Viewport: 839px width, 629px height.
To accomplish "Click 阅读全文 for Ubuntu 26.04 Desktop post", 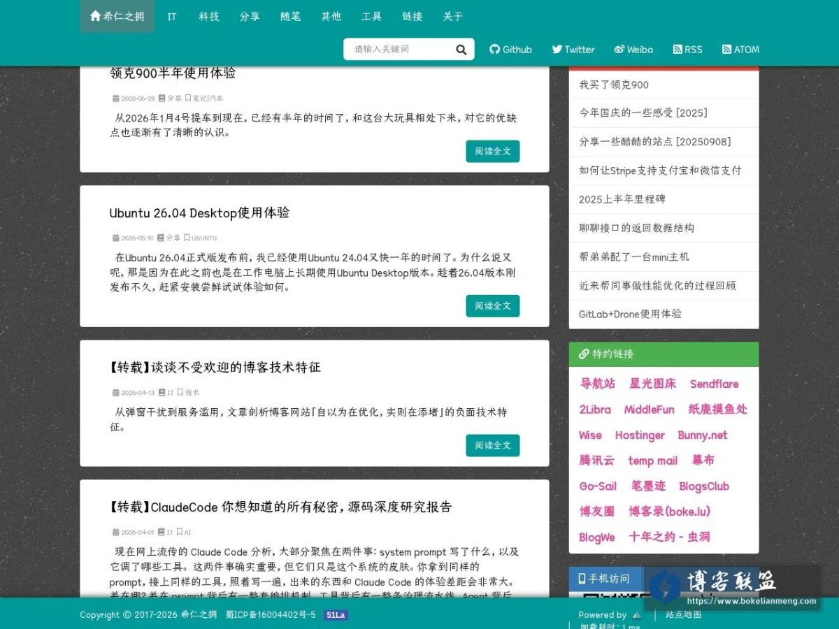I will point(493,305).
